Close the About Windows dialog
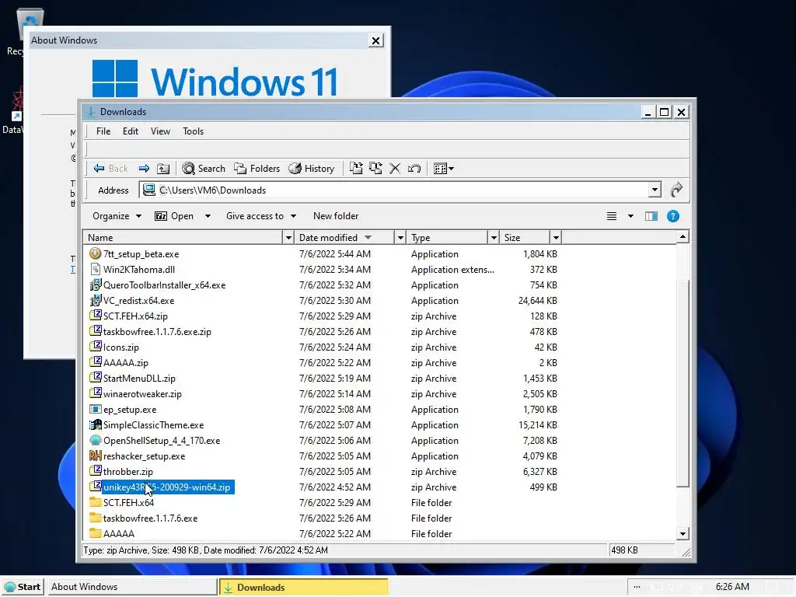 click(x=375, y=40)
